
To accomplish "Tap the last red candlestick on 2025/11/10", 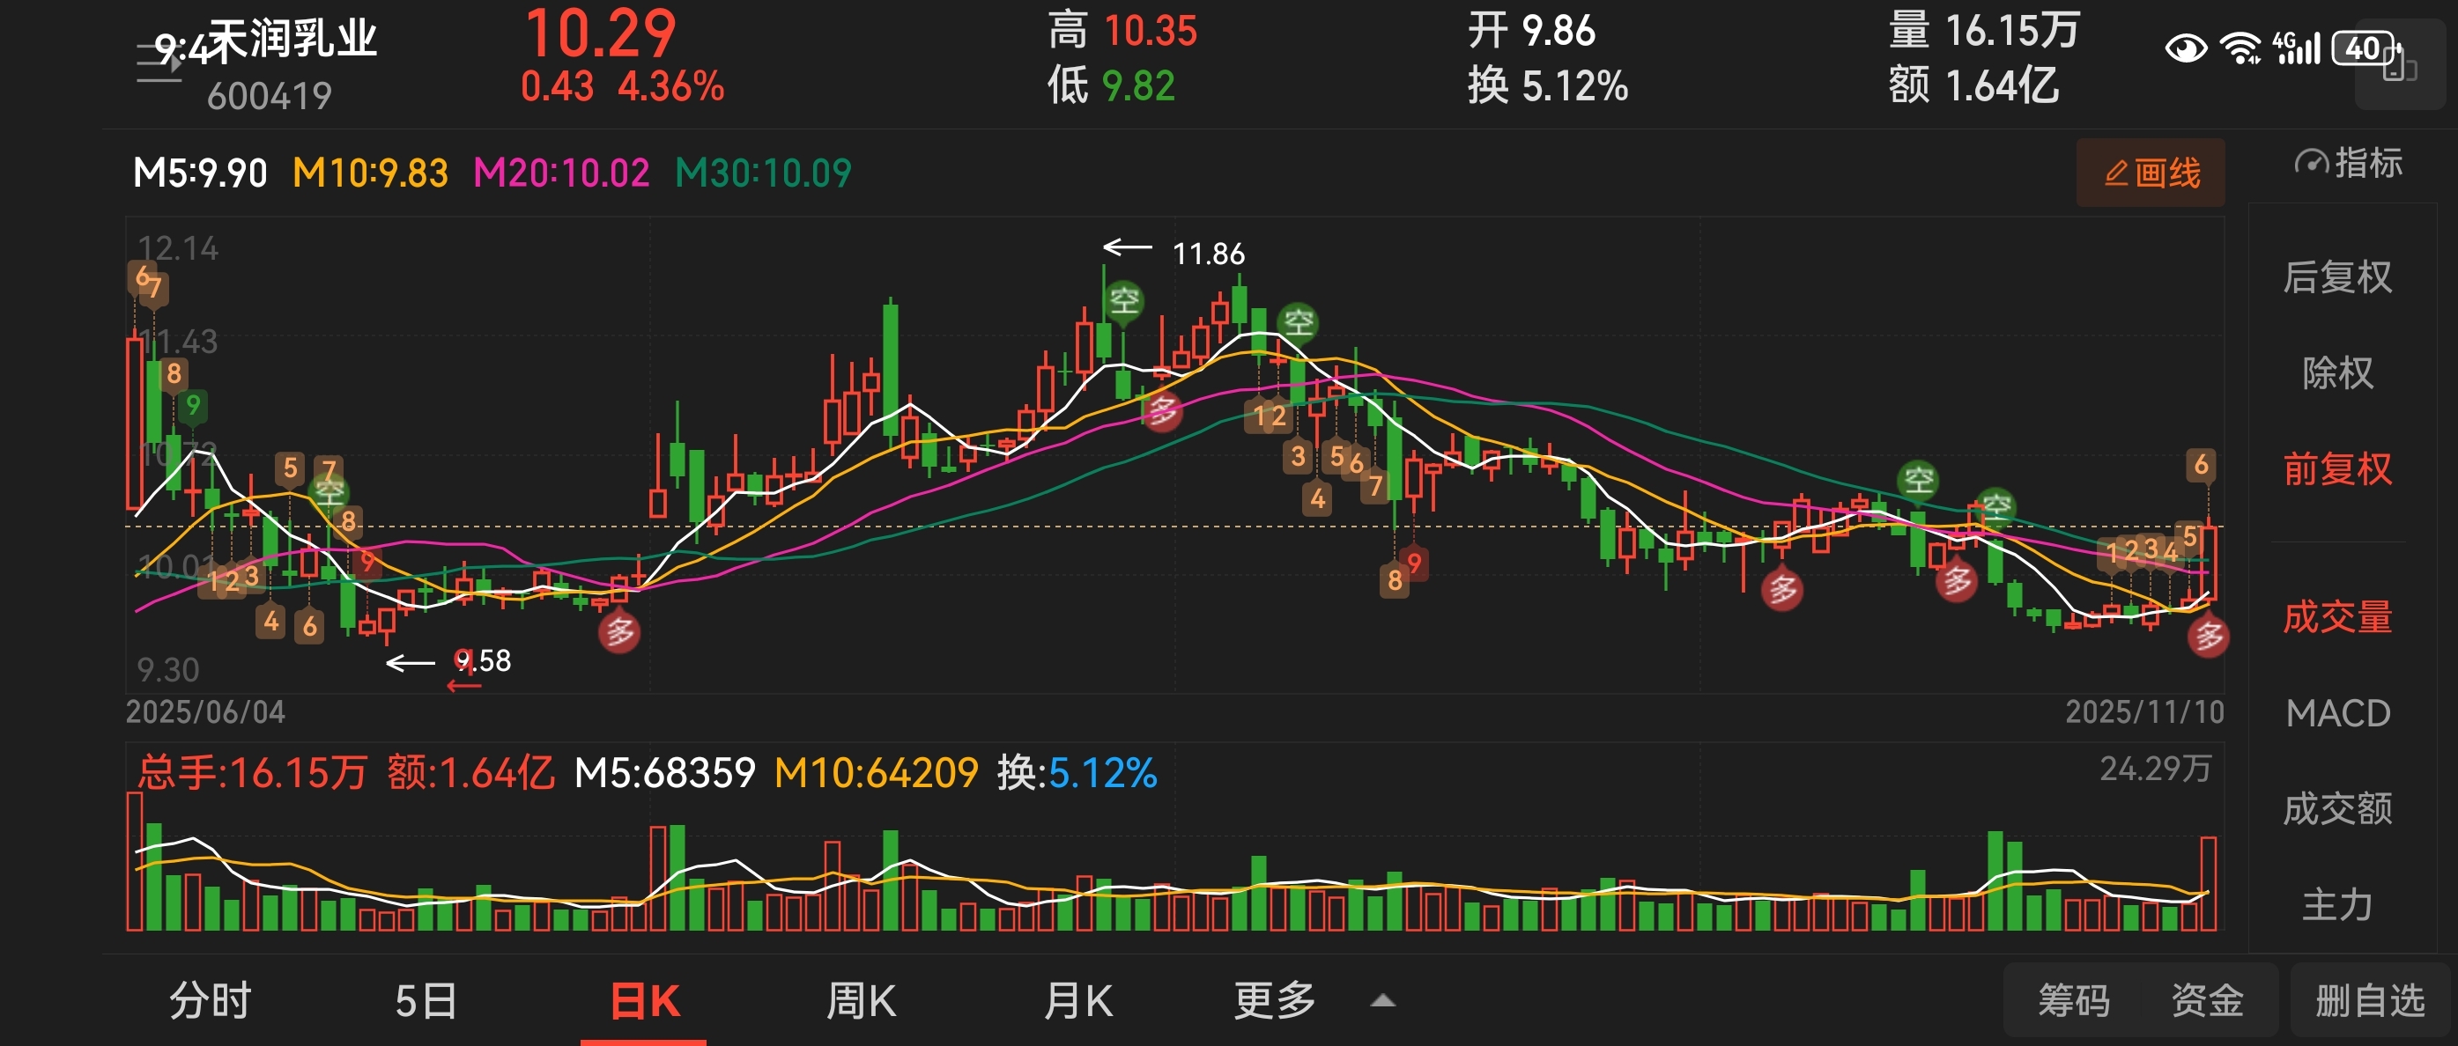I will [2208, 563].
